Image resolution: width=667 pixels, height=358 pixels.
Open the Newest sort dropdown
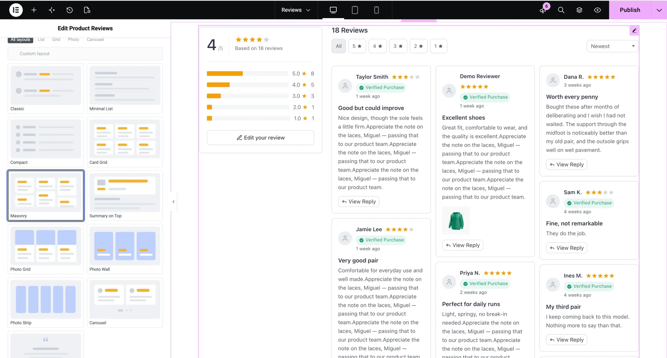click(x=612, y=46)
